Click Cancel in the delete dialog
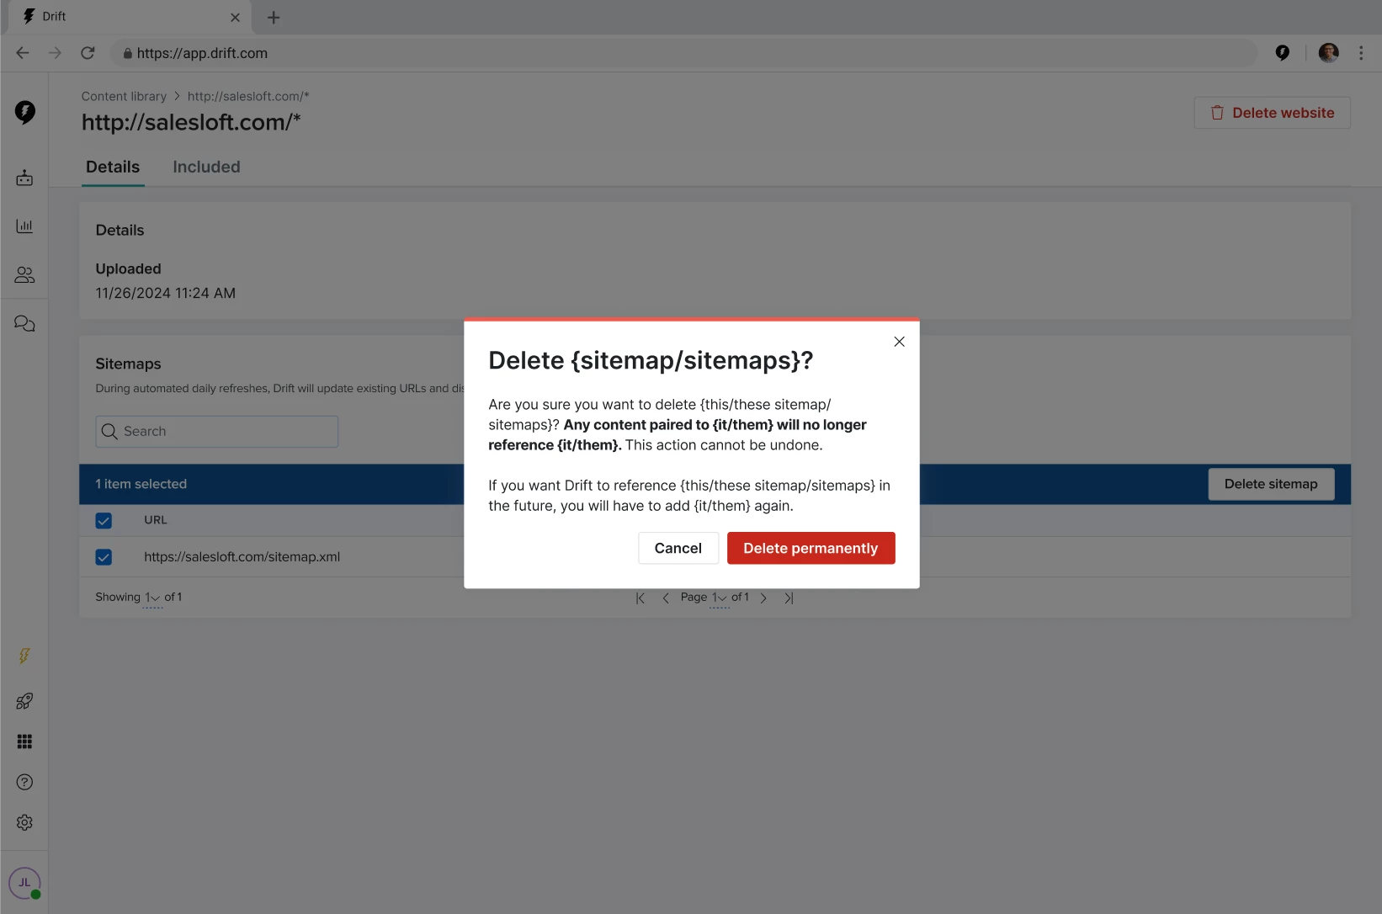The width and height of the screenshot is (1382, 914). [x=678, y=548]
